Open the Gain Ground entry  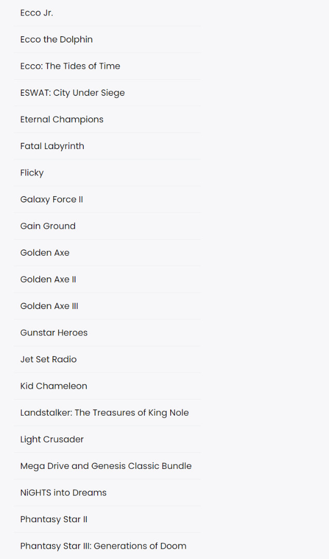click(48, 226)
